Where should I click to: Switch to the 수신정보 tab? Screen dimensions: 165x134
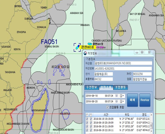click(92, 87)
